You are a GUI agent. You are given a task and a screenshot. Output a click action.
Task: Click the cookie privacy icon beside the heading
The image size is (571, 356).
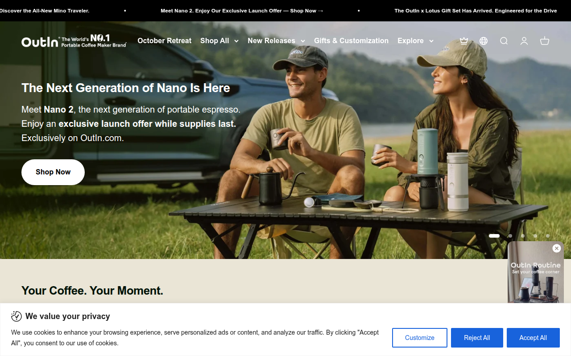click(x=17, y=316)
